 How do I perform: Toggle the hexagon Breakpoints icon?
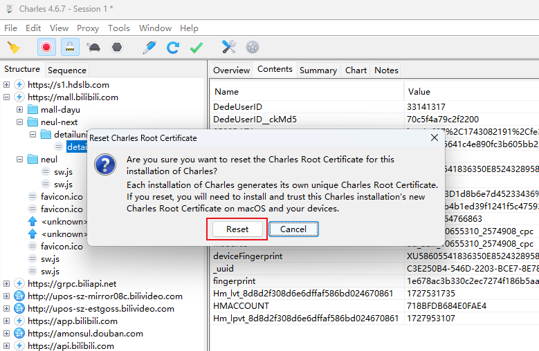tap(117, 48)
